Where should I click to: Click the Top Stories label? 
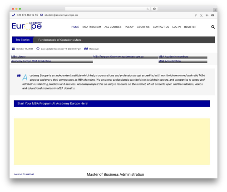23,40
